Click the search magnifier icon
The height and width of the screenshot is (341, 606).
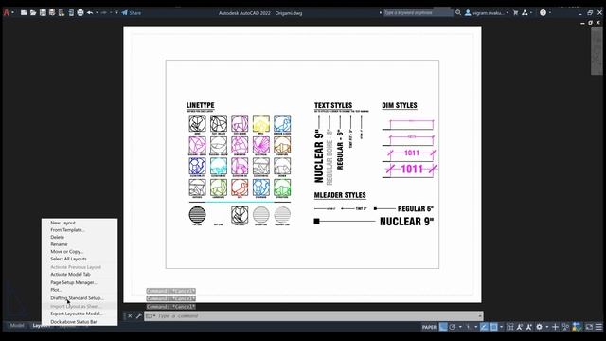458,12
